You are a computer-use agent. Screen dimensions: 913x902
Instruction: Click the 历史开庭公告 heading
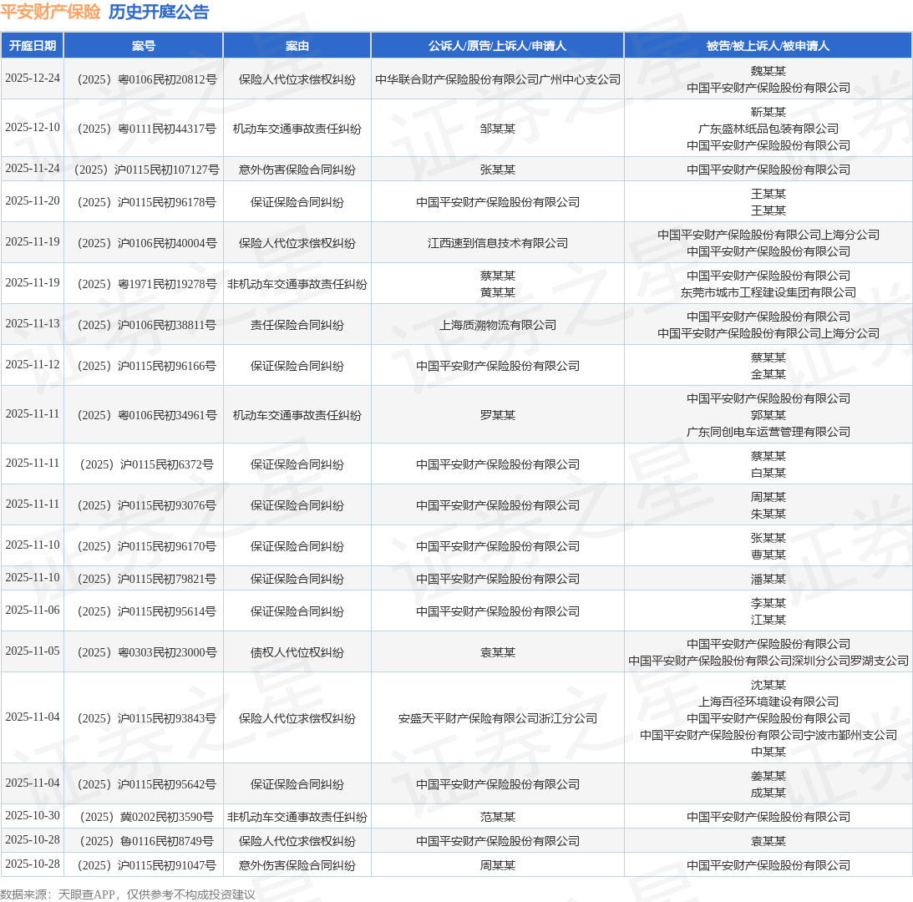(x=159, y=12)
